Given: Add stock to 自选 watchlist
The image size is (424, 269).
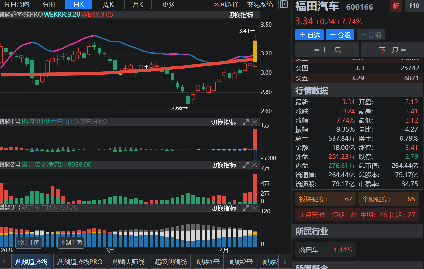Looking at the screenshot, I should [x=309, y=35].
